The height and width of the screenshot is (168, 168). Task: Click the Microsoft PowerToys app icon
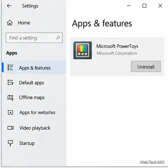(x=82, y=50)
